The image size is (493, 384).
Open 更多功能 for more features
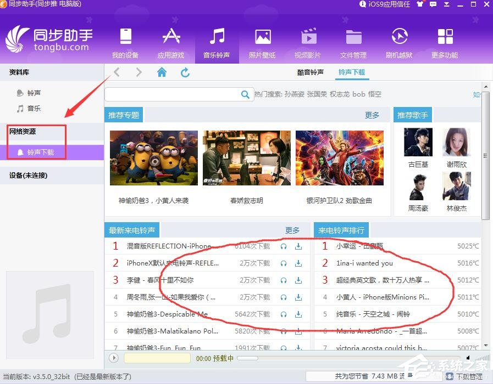[445, 41]
